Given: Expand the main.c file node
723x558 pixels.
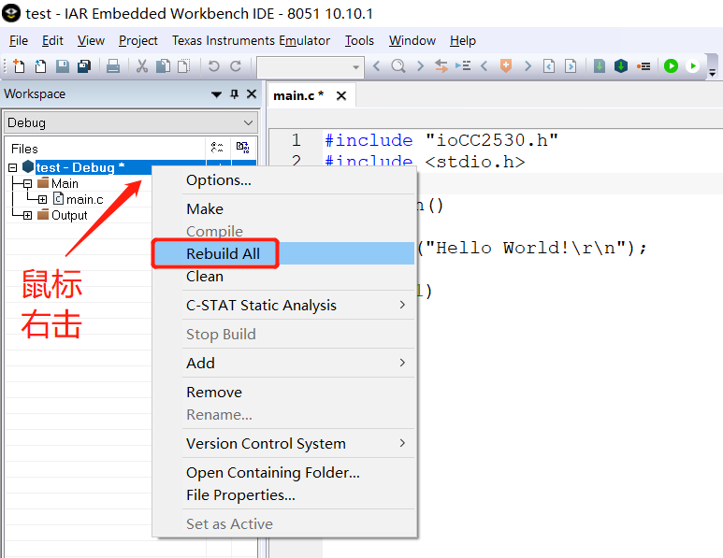Looking at the screenshot, I should 42,199.
